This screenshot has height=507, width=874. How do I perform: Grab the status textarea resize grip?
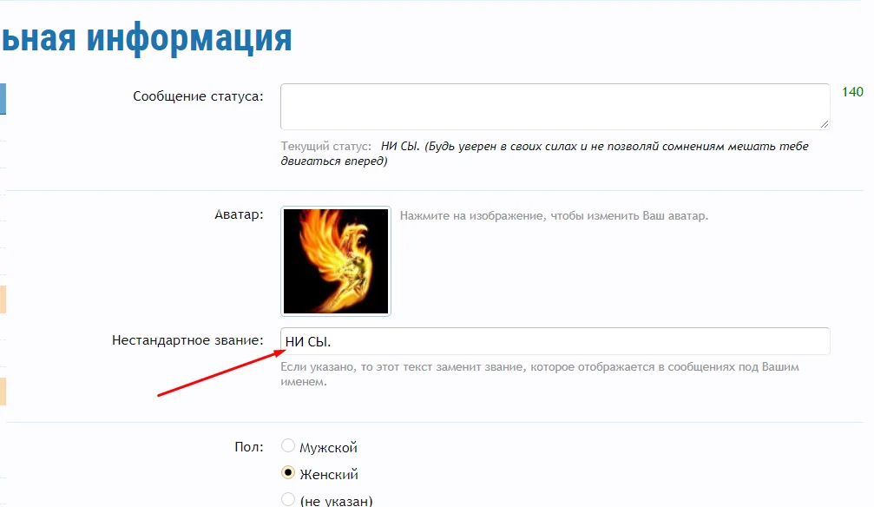point(825,124)
